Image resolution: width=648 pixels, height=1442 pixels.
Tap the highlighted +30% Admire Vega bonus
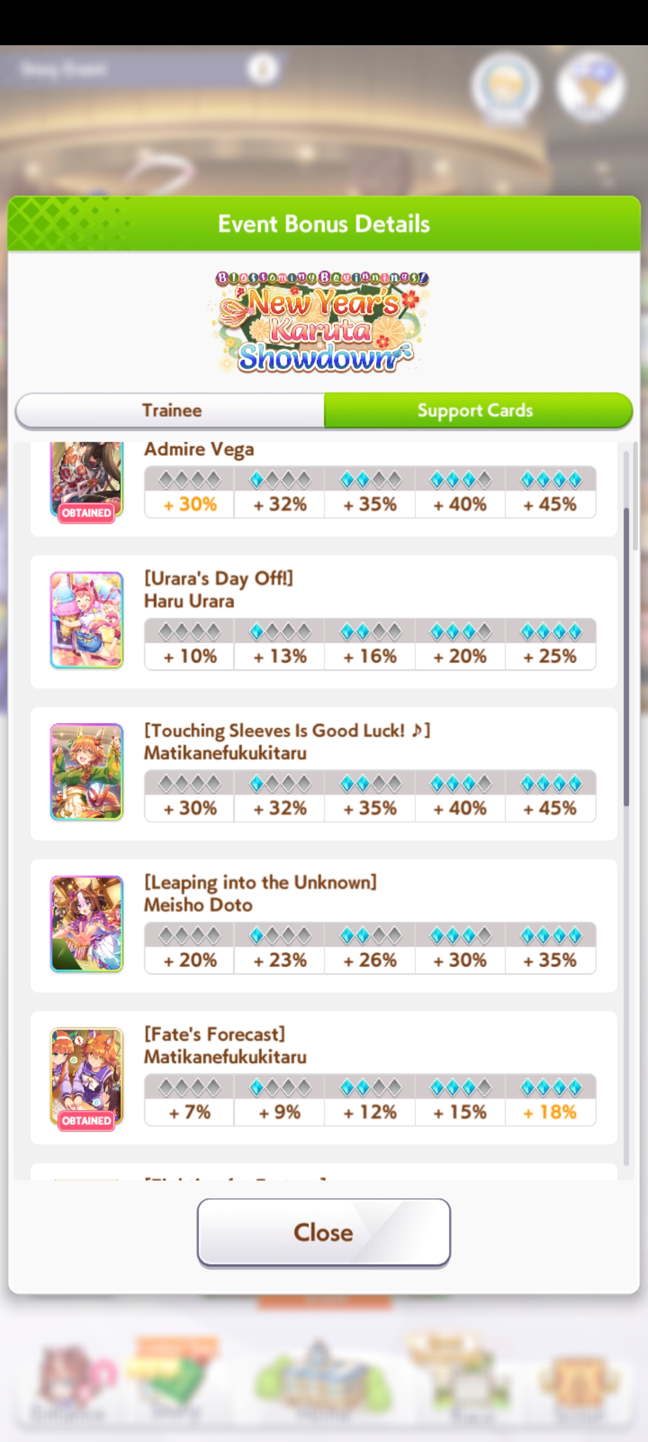190,504
